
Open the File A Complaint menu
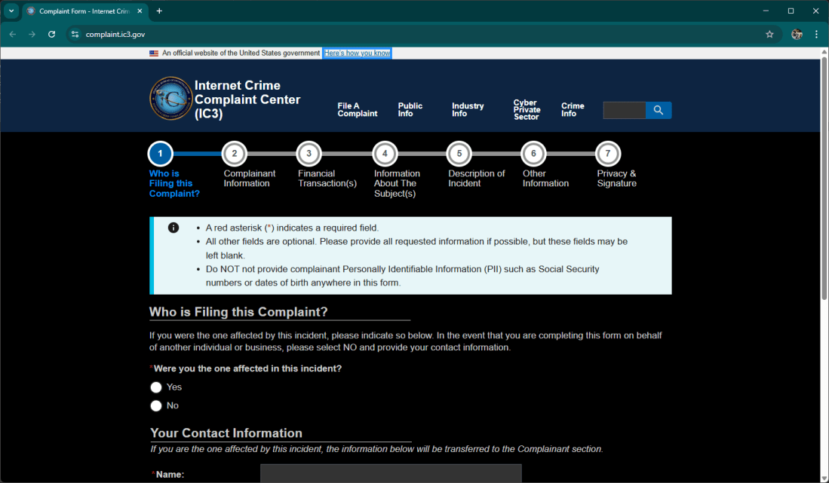coord(357,110)
